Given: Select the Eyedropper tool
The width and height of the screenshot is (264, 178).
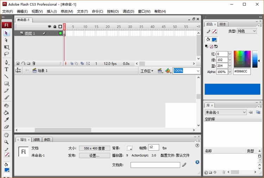Looking at the screenshot, I should 6,120.
